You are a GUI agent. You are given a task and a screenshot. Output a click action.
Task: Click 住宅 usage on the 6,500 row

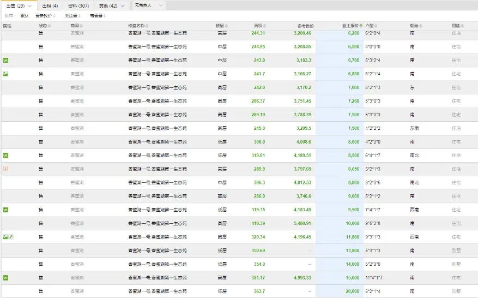click(456, 47)
